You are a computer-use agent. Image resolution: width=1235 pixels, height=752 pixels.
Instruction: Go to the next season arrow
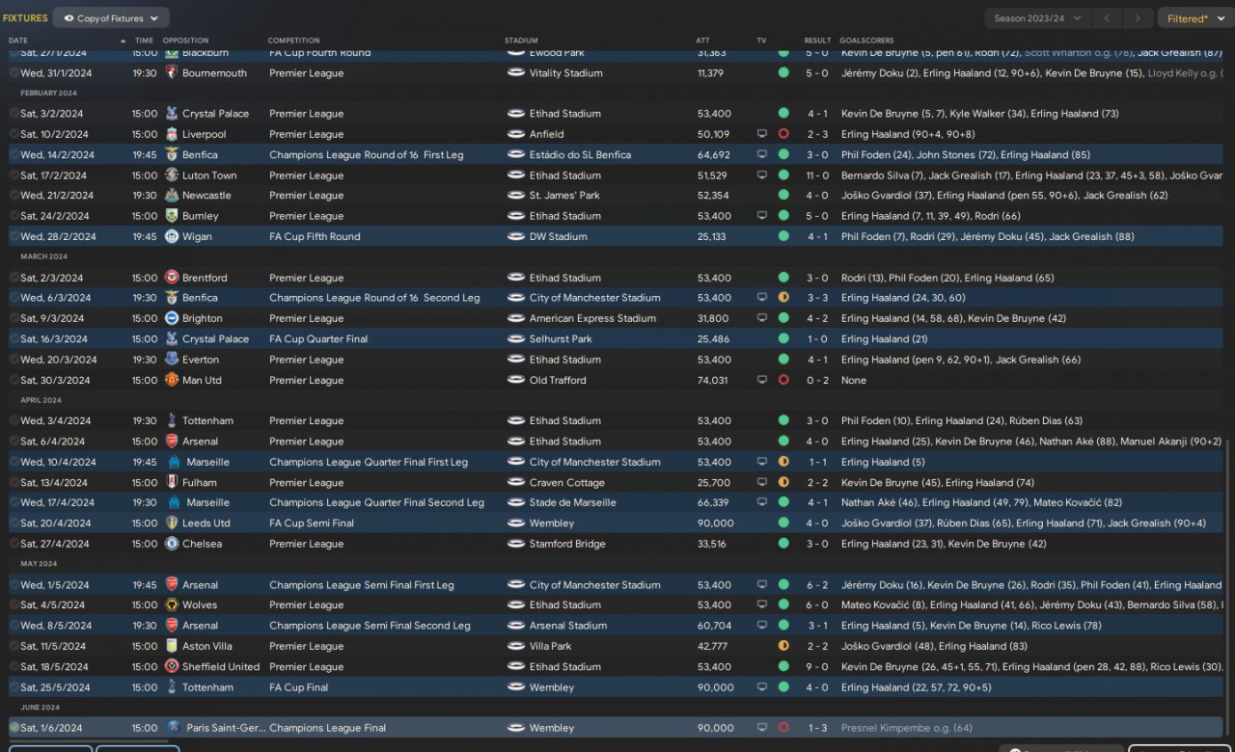1139,18
